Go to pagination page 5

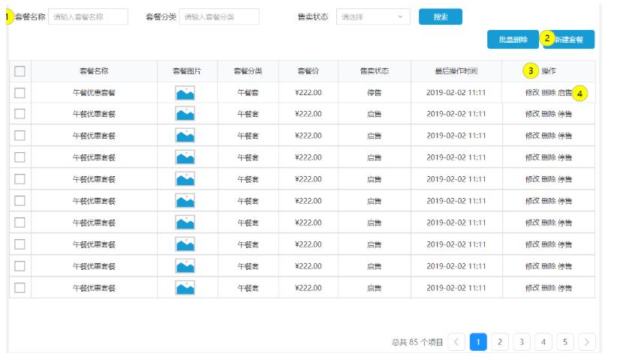(565, 342)
